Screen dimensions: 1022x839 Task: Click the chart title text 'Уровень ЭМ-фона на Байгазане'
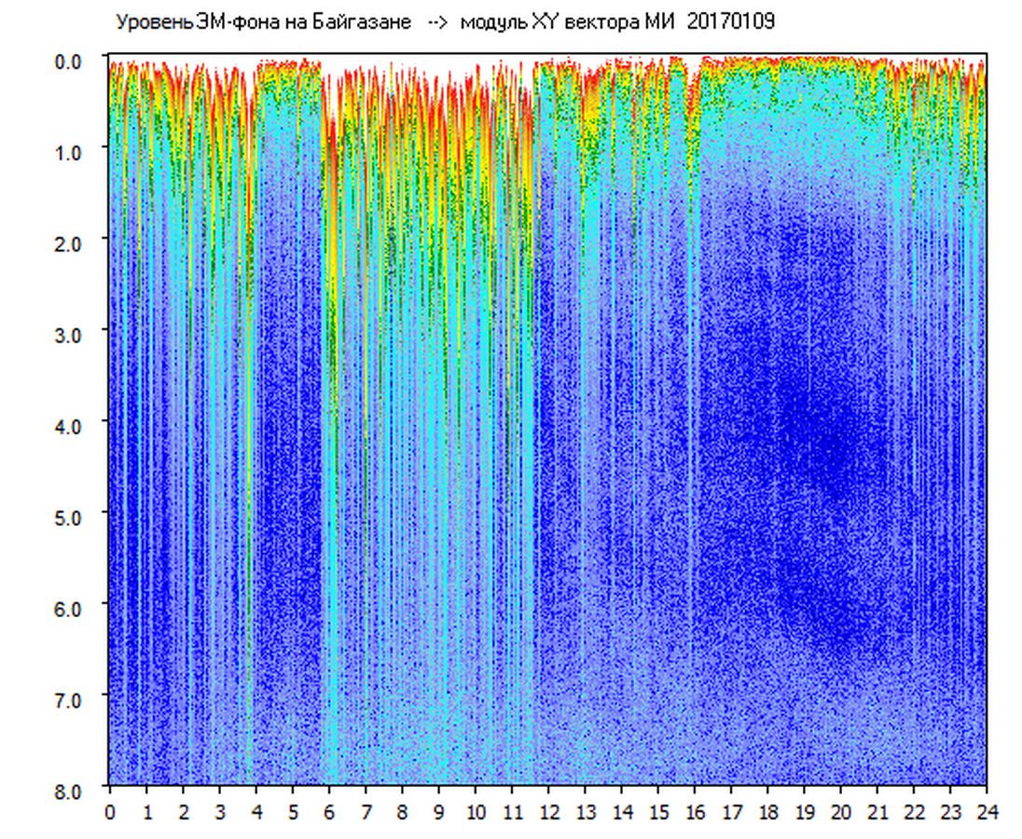click(x=263, y=22)
